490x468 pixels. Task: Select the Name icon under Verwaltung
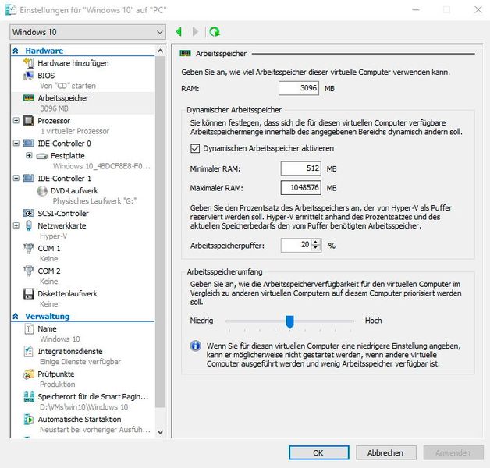click(28, 328)
